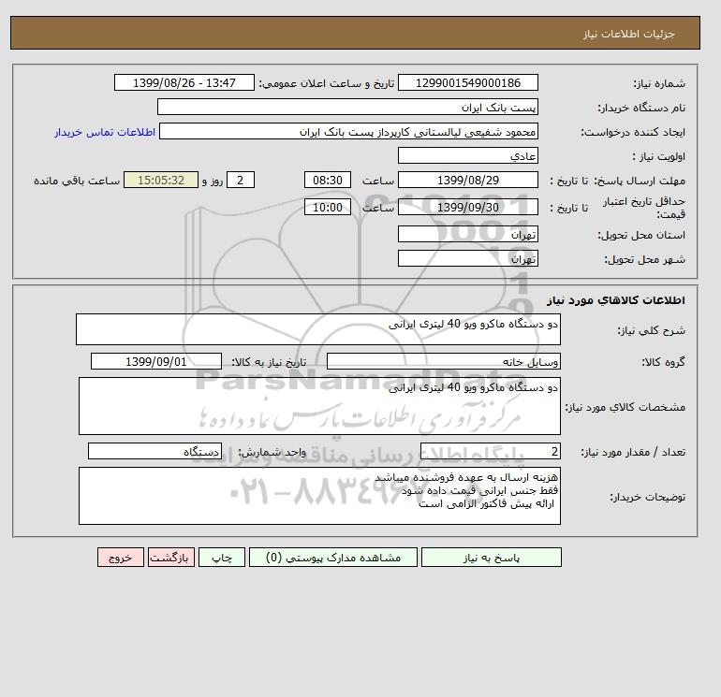Viewport: 721px width, 697px height.
Task: Click the خروج exit button
Action: point(121,558)
